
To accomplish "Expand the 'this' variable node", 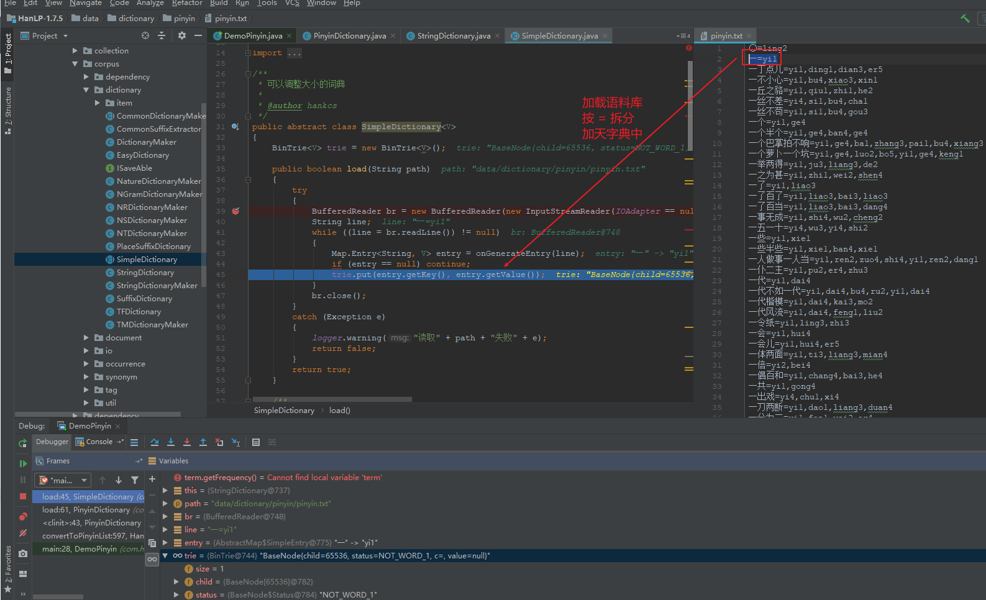I will click(x=165, y=491).
